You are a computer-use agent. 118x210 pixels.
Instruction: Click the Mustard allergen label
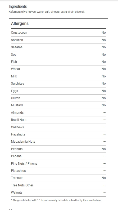tap(17, 105)
